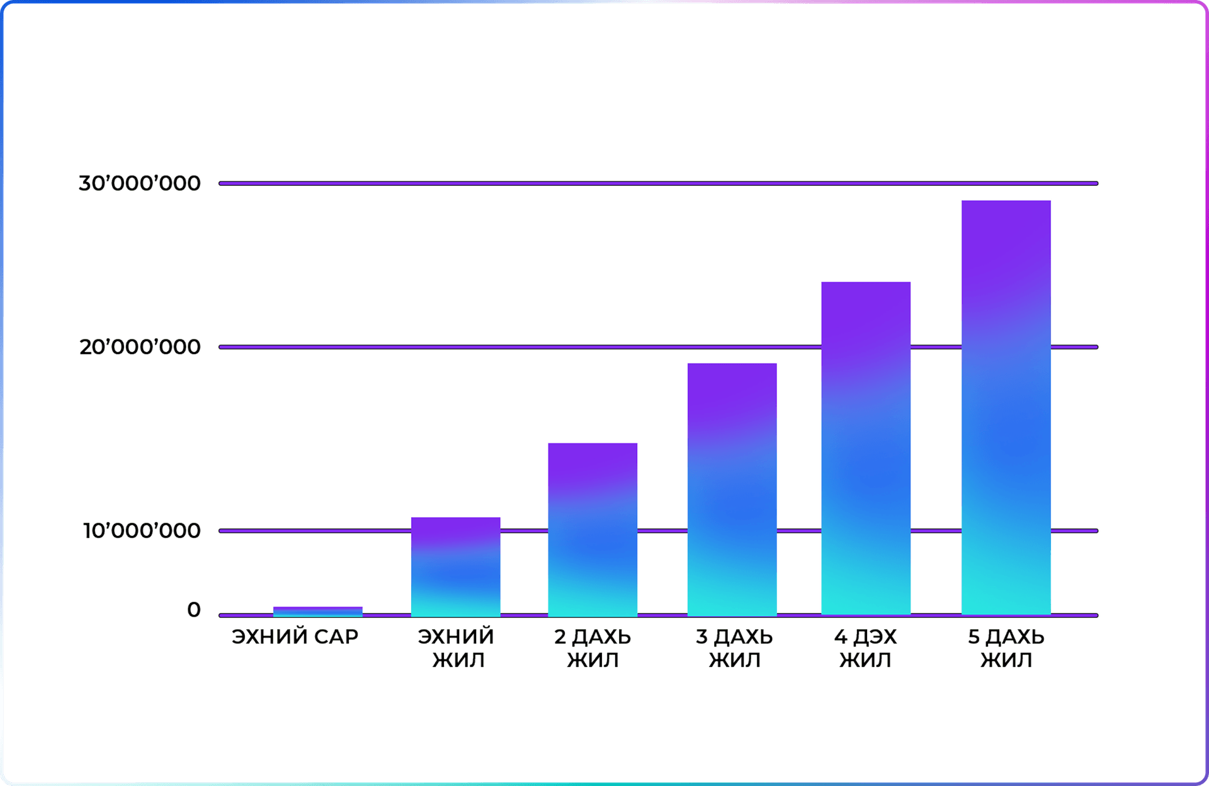The width and height of the screenshot is (1209, 786).
Task: Click the 10'000'000 axis label
Action: point(141,530)
